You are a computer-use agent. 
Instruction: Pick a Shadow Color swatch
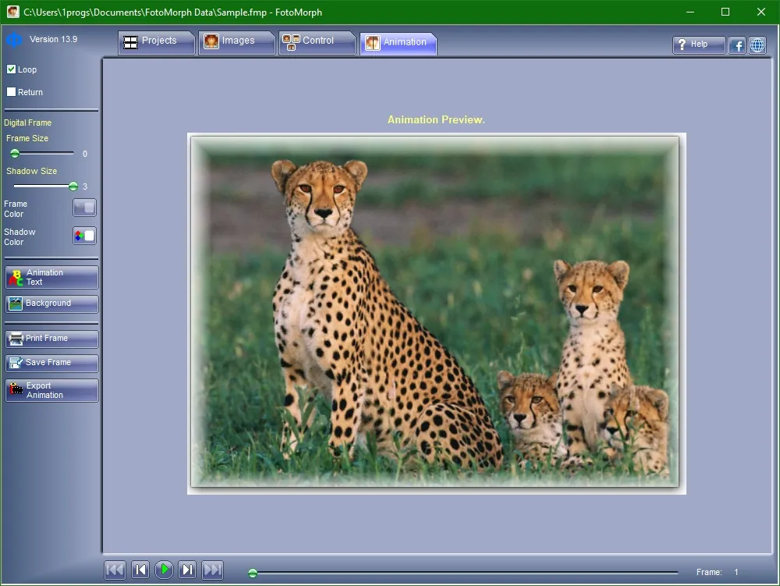tap(84, 236)
